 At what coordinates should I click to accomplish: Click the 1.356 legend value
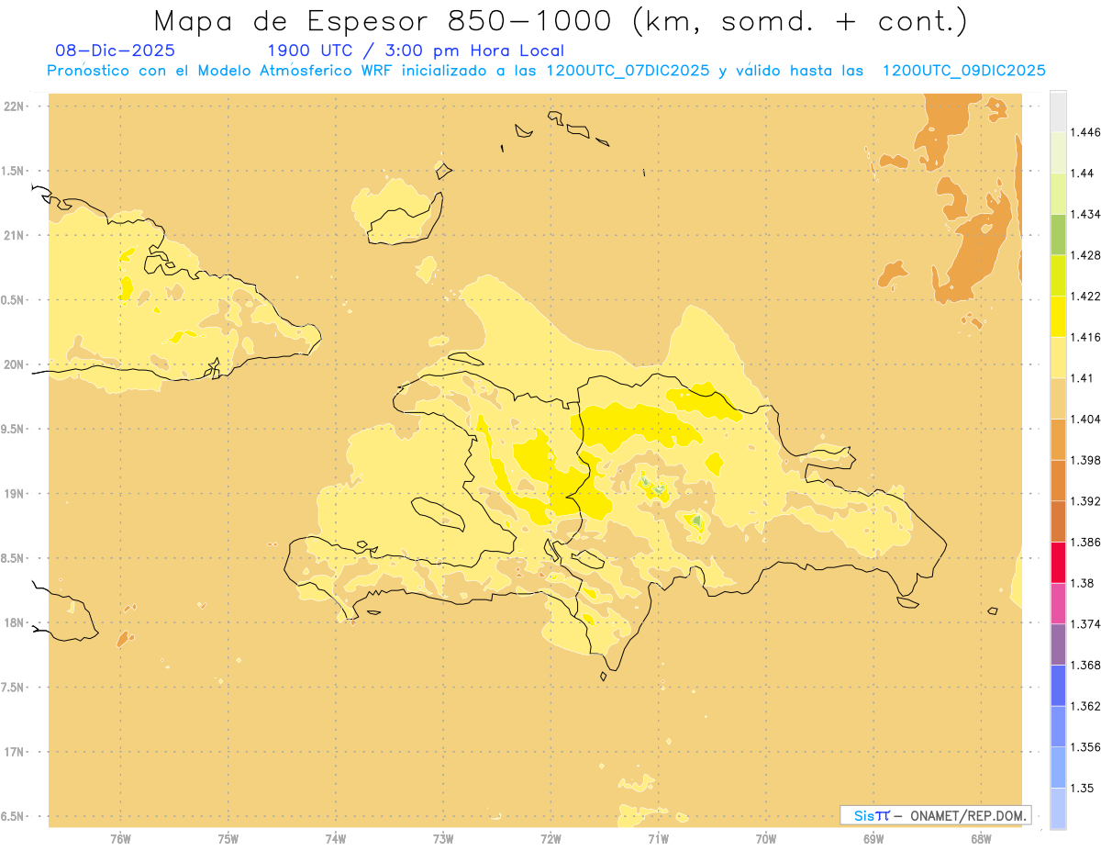pos(1085,747)
